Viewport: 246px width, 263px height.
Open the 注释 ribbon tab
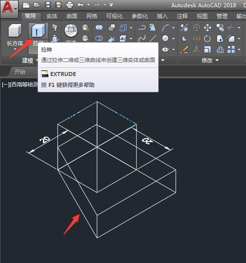coord(182,16)
